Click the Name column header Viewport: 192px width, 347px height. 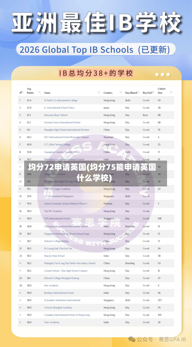coord(47,93)
